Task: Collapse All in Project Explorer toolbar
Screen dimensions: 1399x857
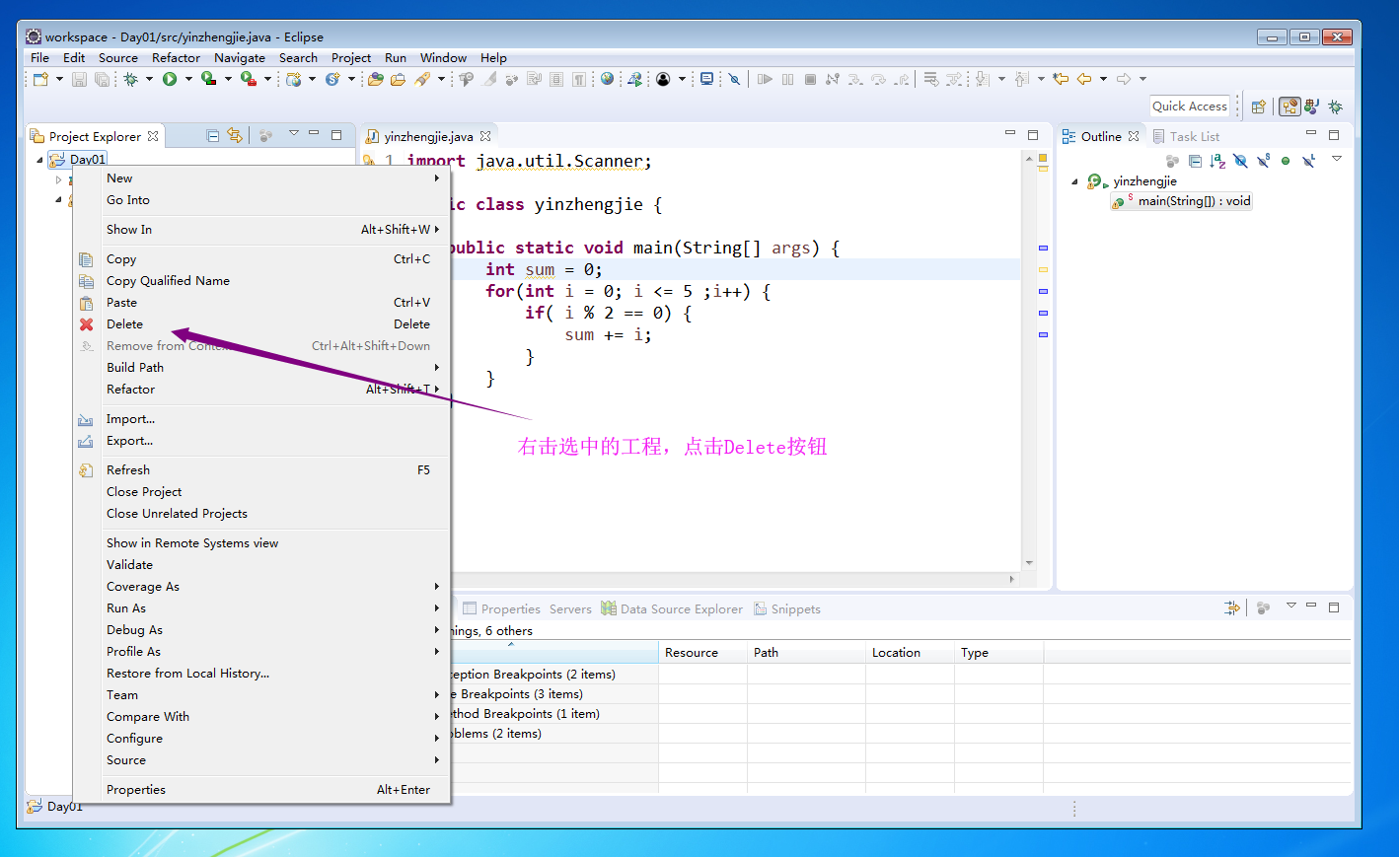Action: point(213,135)
